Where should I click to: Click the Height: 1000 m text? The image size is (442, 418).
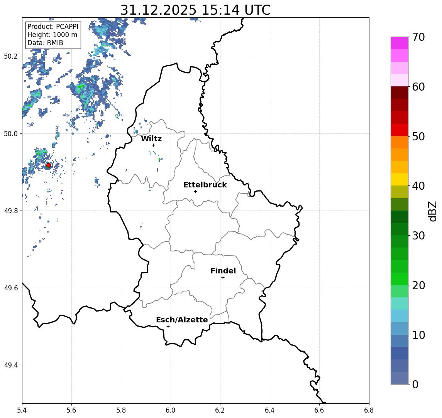[x=52, y=35]
